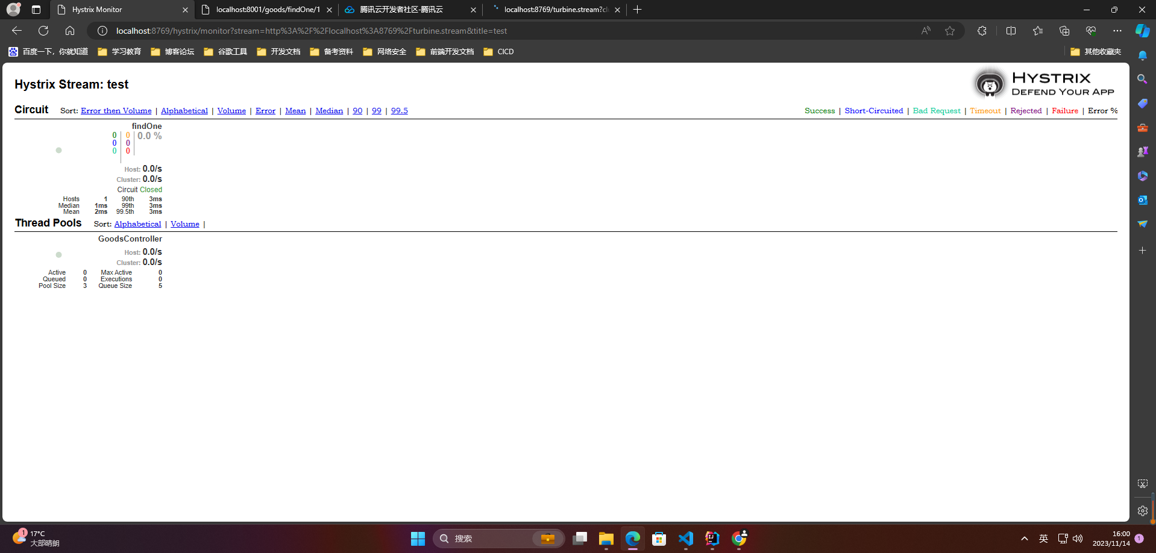Open the Settings and more menu
The image size is (1156, 553).
[x=1117, y=31]
